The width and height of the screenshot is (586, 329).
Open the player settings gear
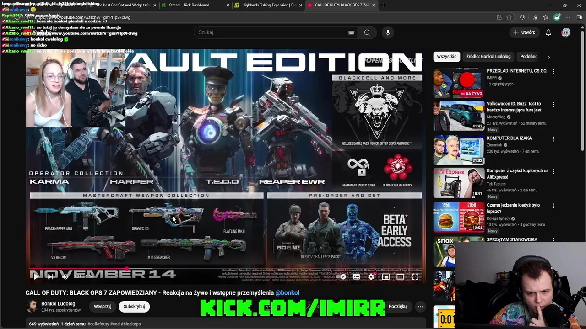pyautogui.click(x=371, y=276)
